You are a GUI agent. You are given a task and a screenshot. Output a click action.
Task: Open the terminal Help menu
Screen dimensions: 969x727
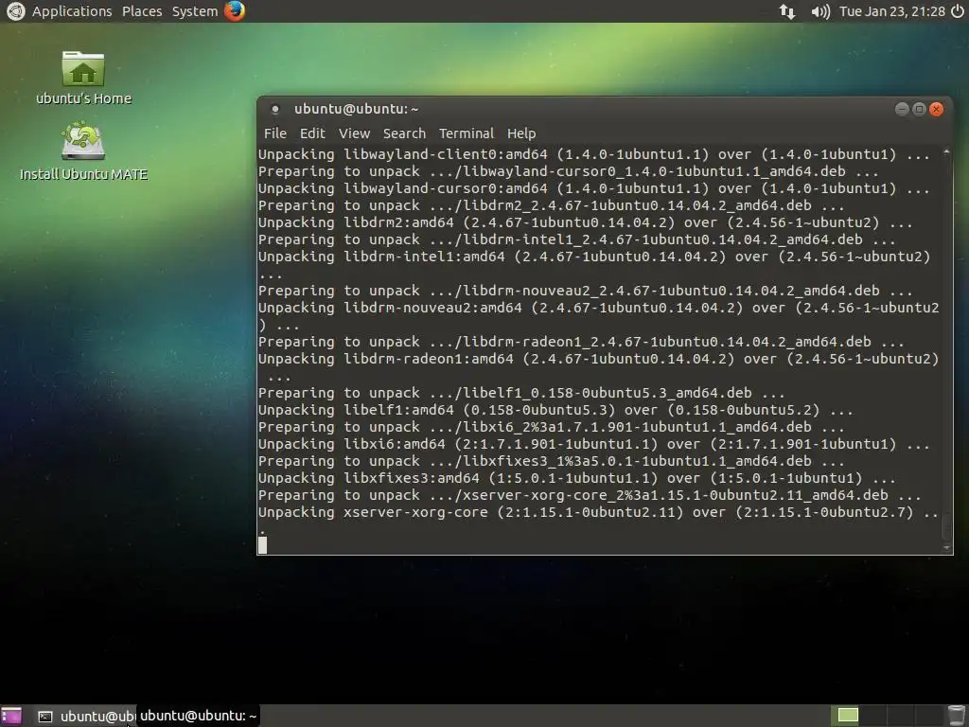pos(521,133)
